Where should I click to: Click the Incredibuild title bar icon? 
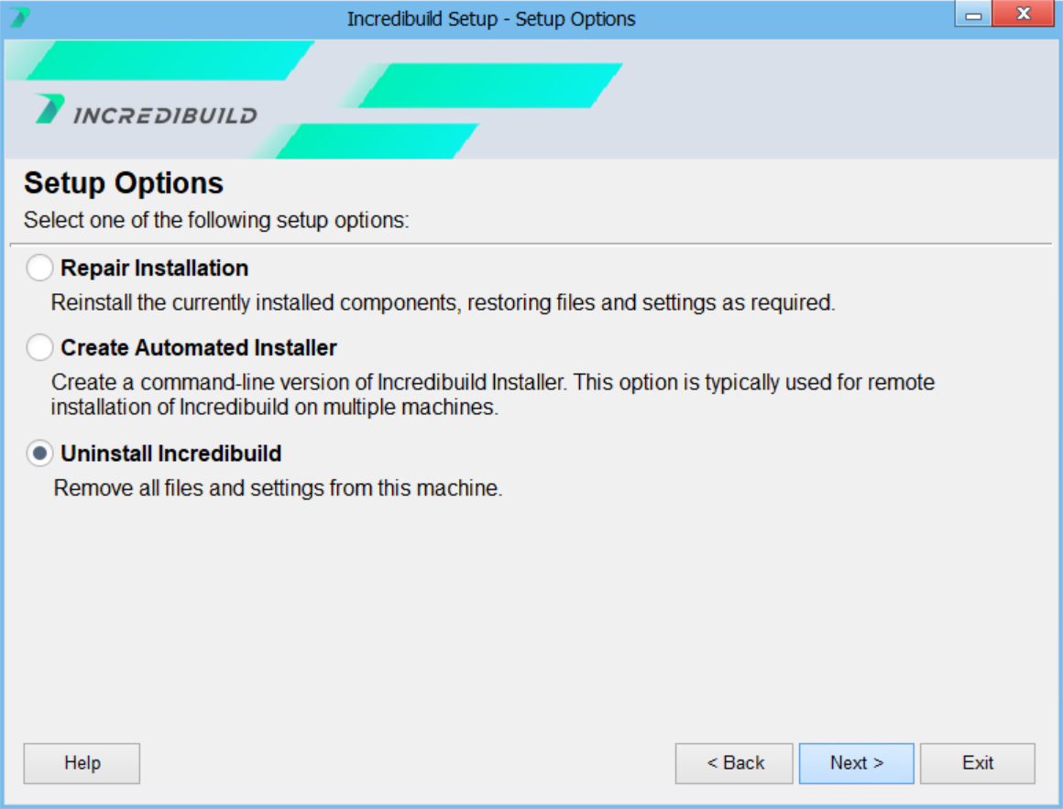pyautogui.click(x=19, y=17)
